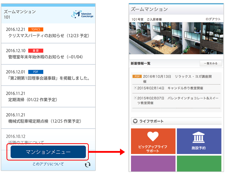
Task: Click the 一覧をみる button
Action: point(210,63)
